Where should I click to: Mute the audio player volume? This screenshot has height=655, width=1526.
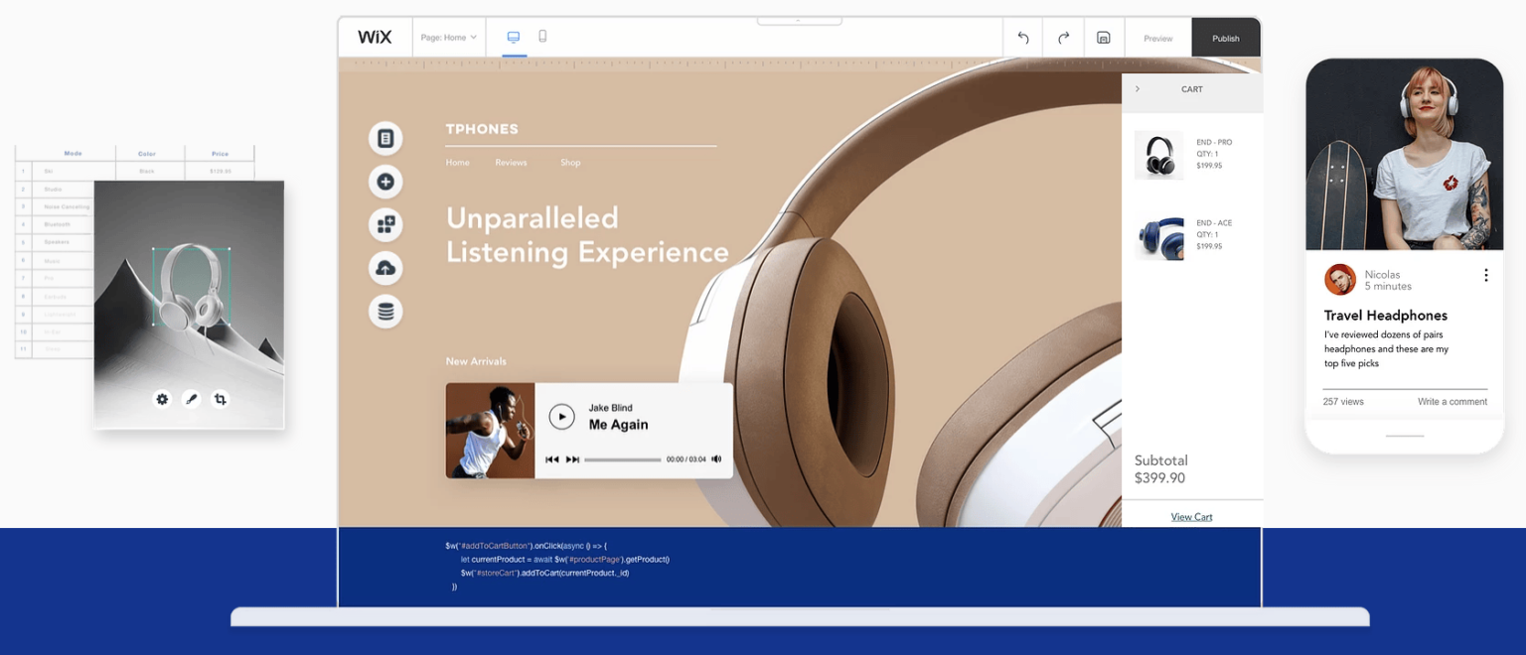[716, 459]
